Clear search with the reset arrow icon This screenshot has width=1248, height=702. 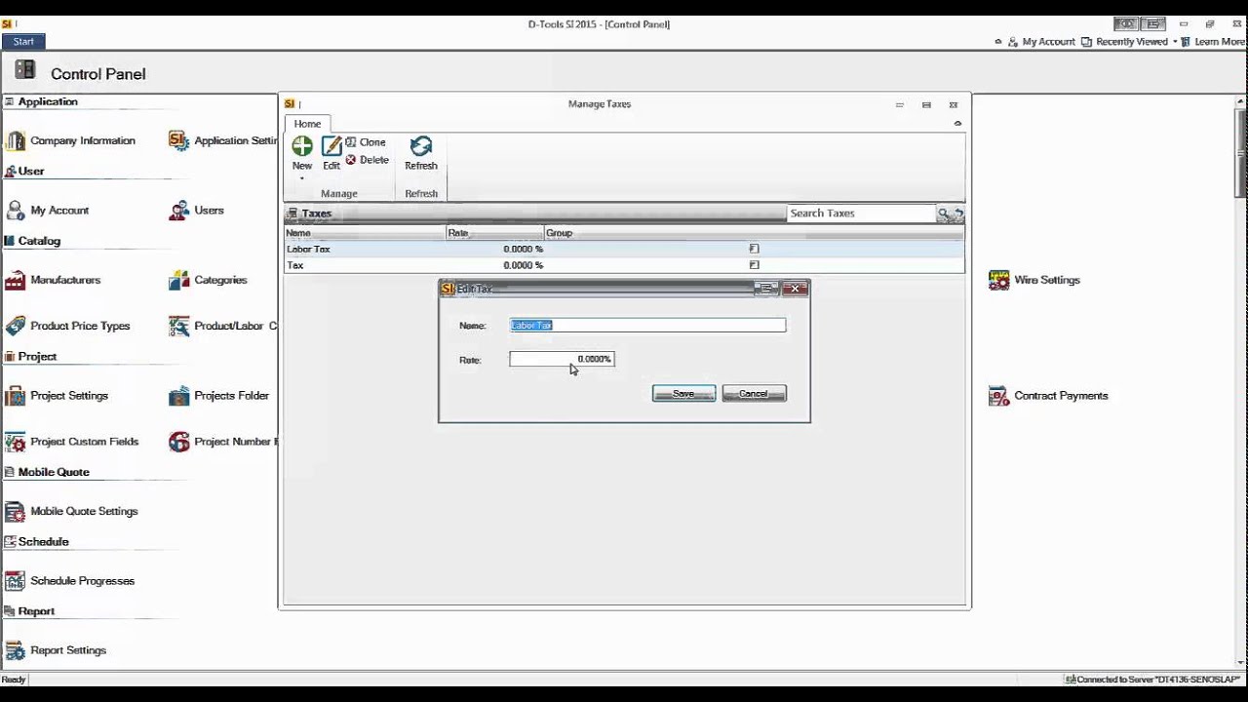958,214
